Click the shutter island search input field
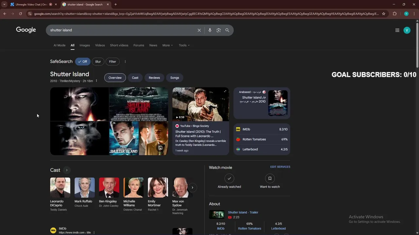419x235 pixels. click(x=121, y=30)
